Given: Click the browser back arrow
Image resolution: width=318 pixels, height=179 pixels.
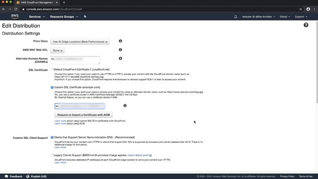Looking at the screenshot, I should pyautogui.click(x=3, y=9).
